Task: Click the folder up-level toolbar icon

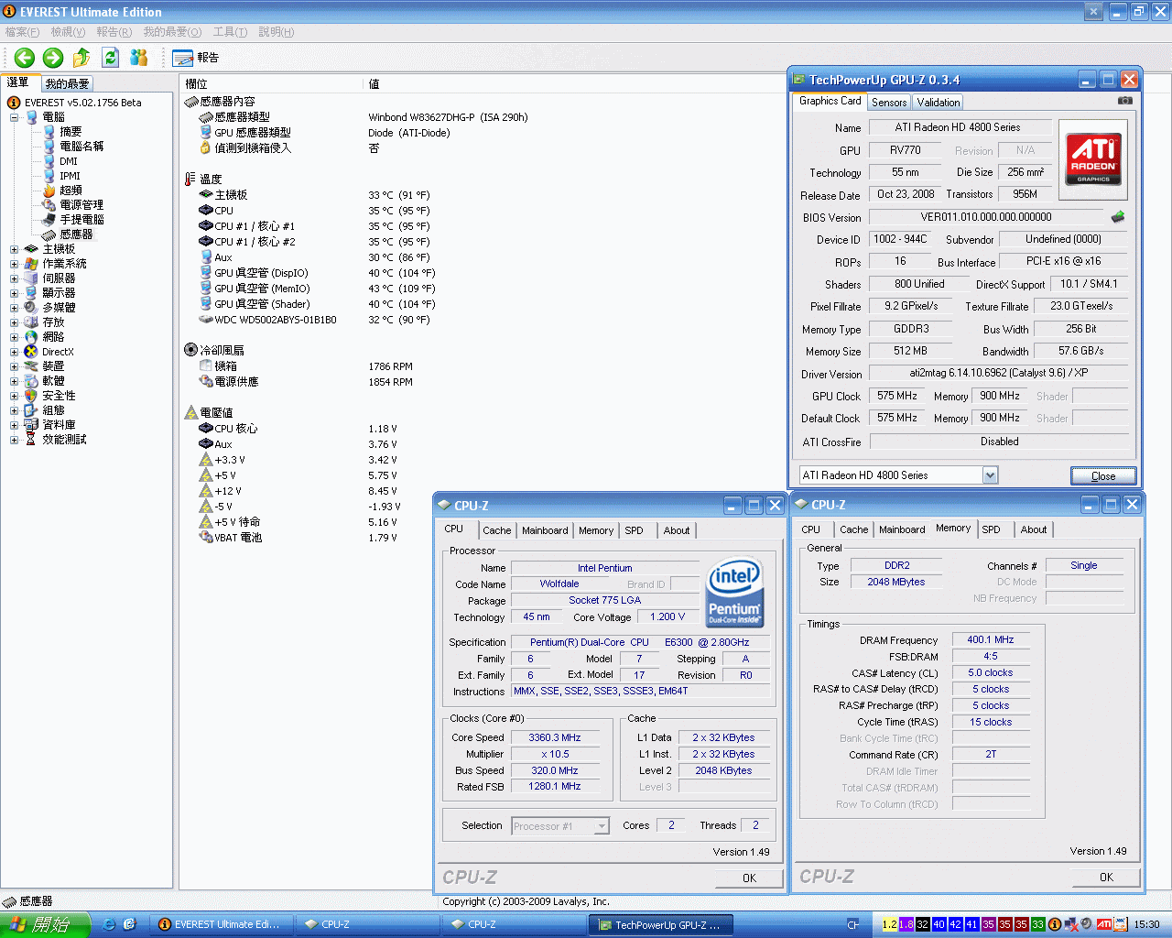Action: [x=81, y=58]
